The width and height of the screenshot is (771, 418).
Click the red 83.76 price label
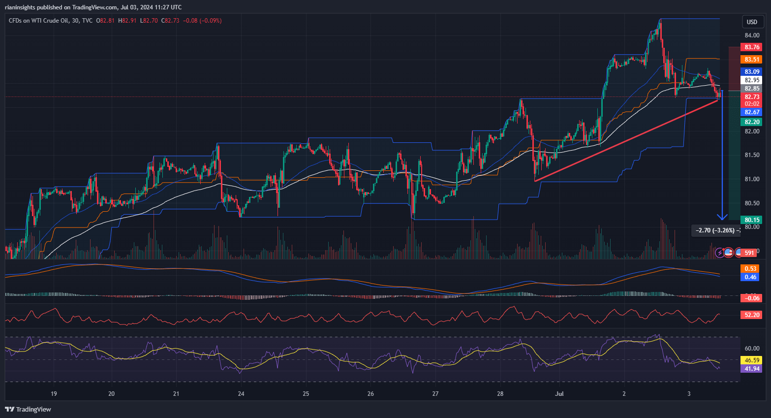point(752,47)
